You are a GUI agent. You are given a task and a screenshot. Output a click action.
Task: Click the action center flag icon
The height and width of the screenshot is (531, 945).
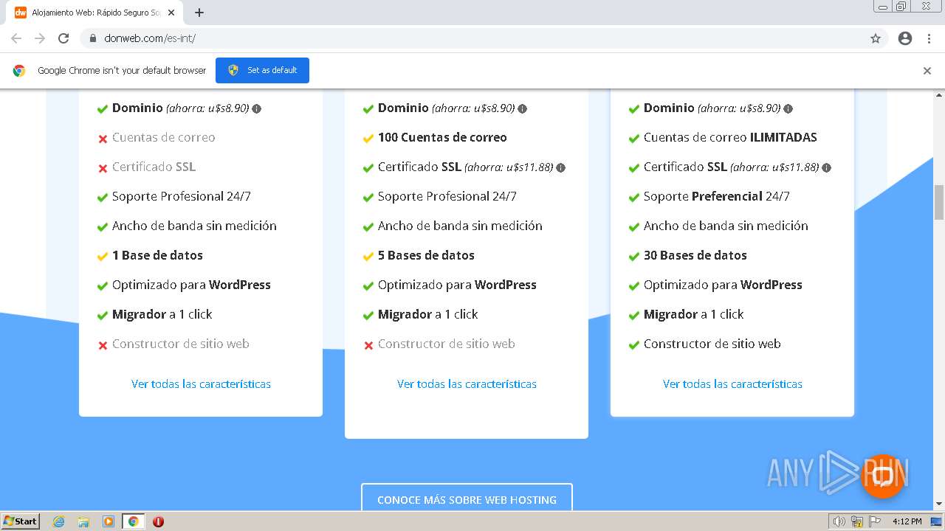coord(875,521)
